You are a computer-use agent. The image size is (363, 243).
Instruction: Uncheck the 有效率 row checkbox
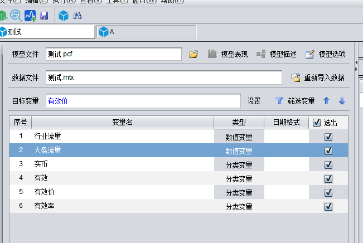point(328,206)
